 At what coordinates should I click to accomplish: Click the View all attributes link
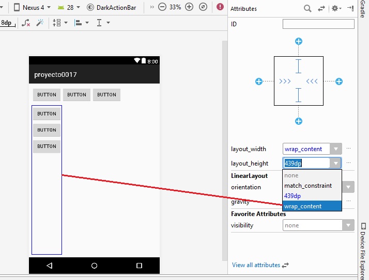[x=256, y=265]
